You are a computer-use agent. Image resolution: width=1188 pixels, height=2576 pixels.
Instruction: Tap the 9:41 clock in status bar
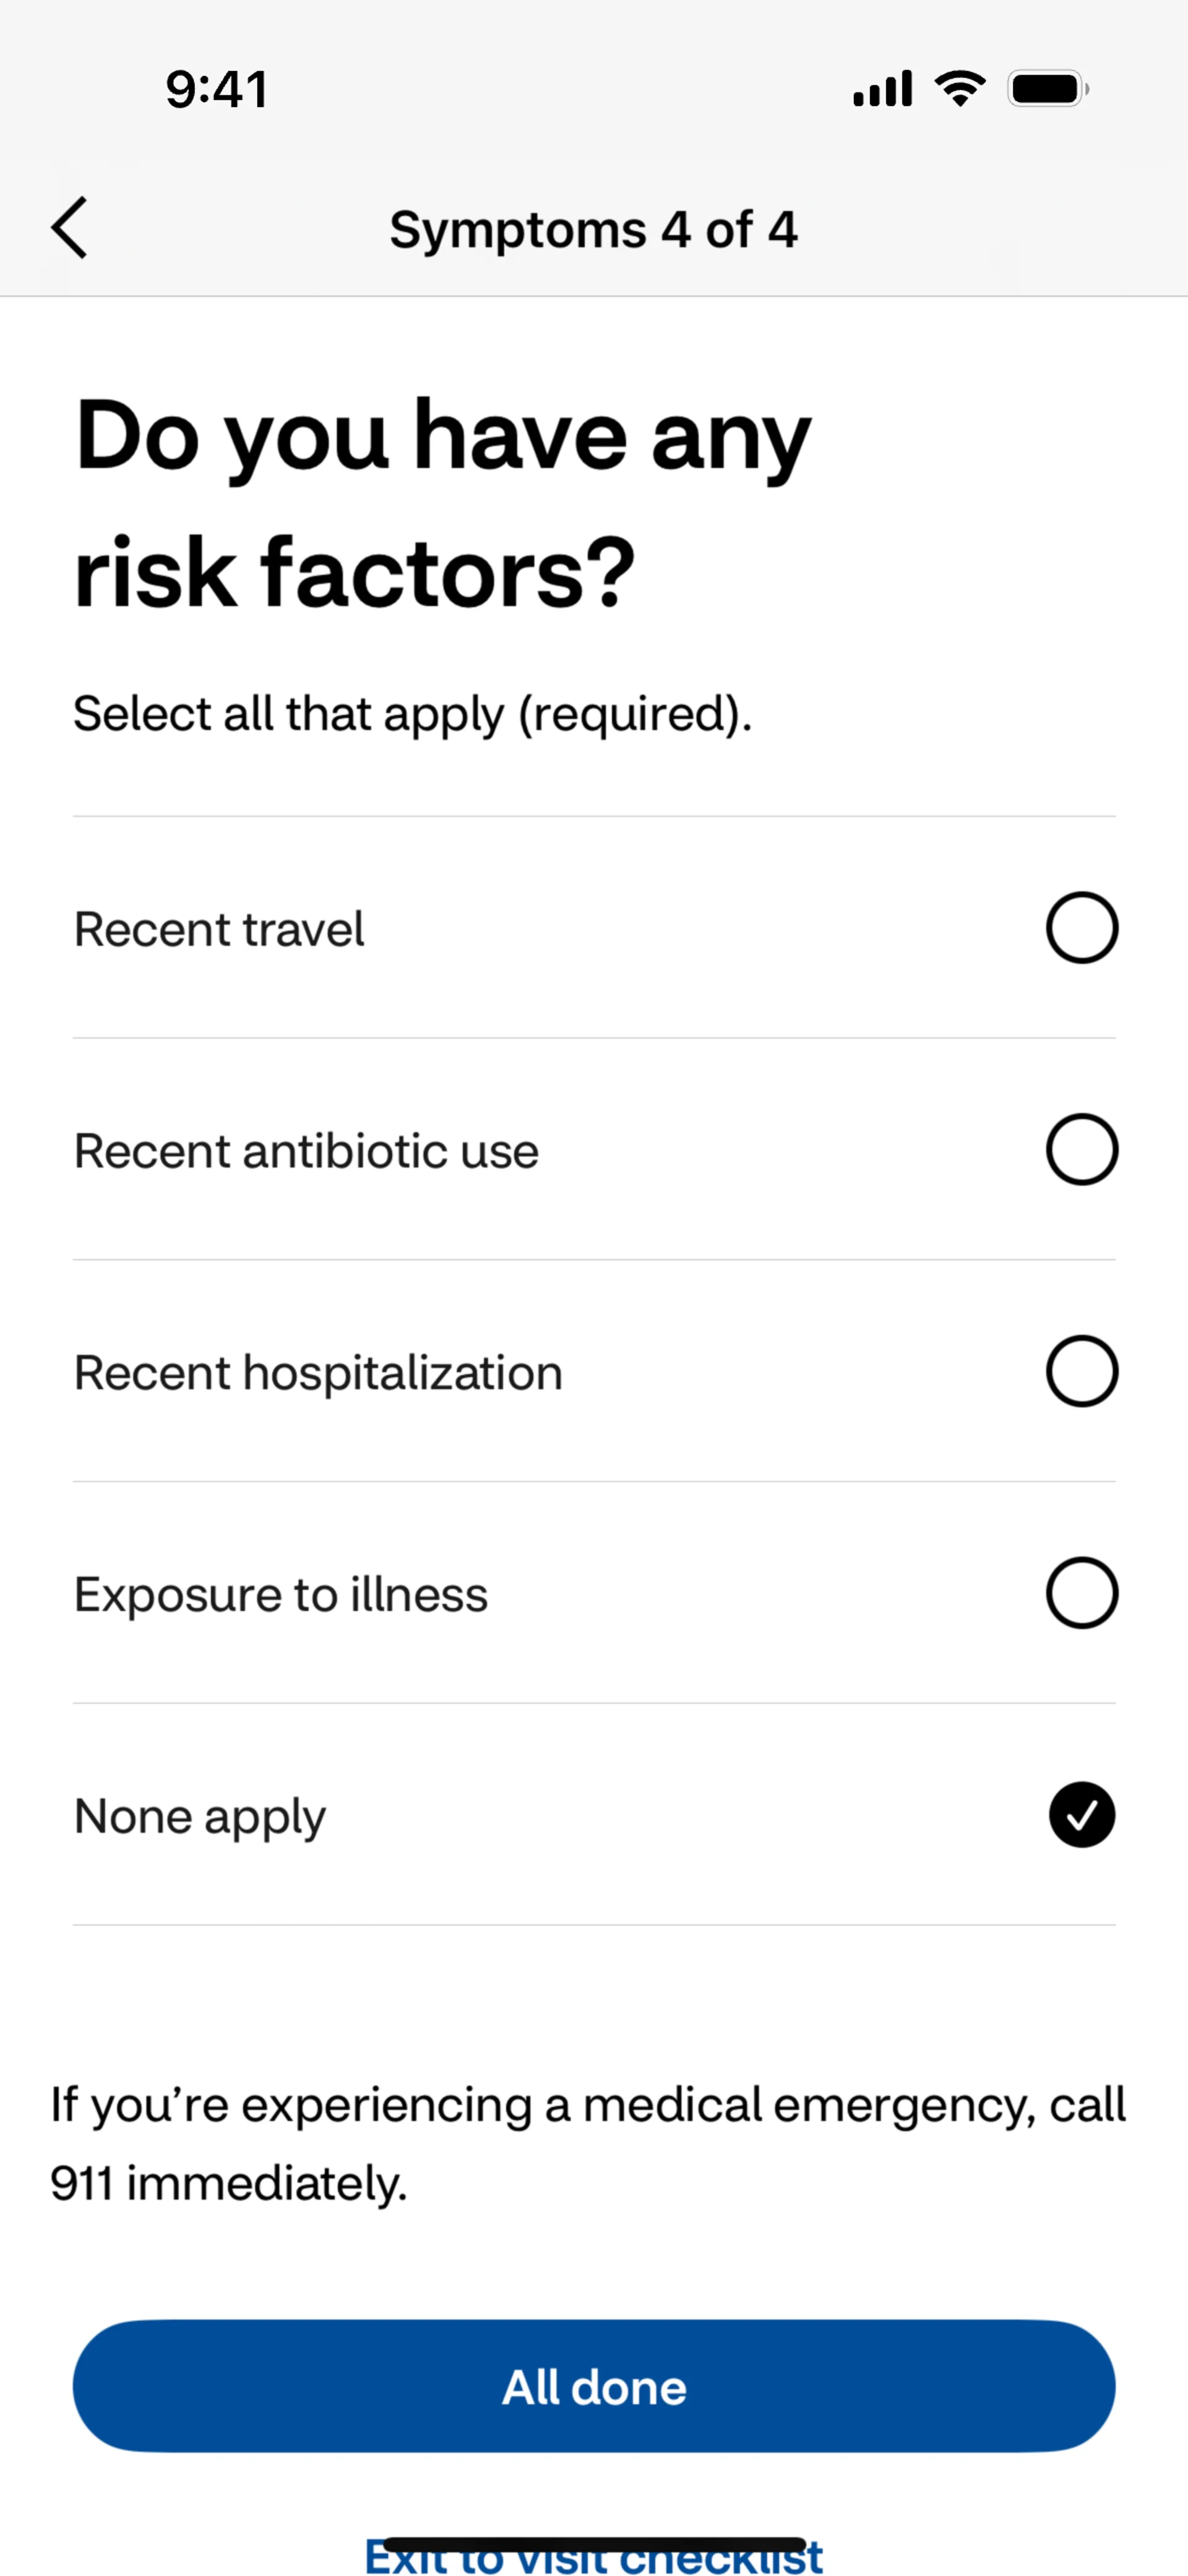click(217, 89)
